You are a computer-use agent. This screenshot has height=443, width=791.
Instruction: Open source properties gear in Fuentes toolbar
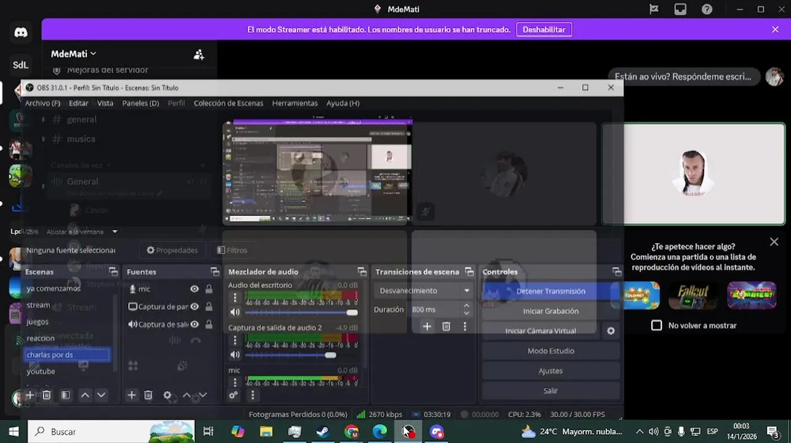(167, 395)
